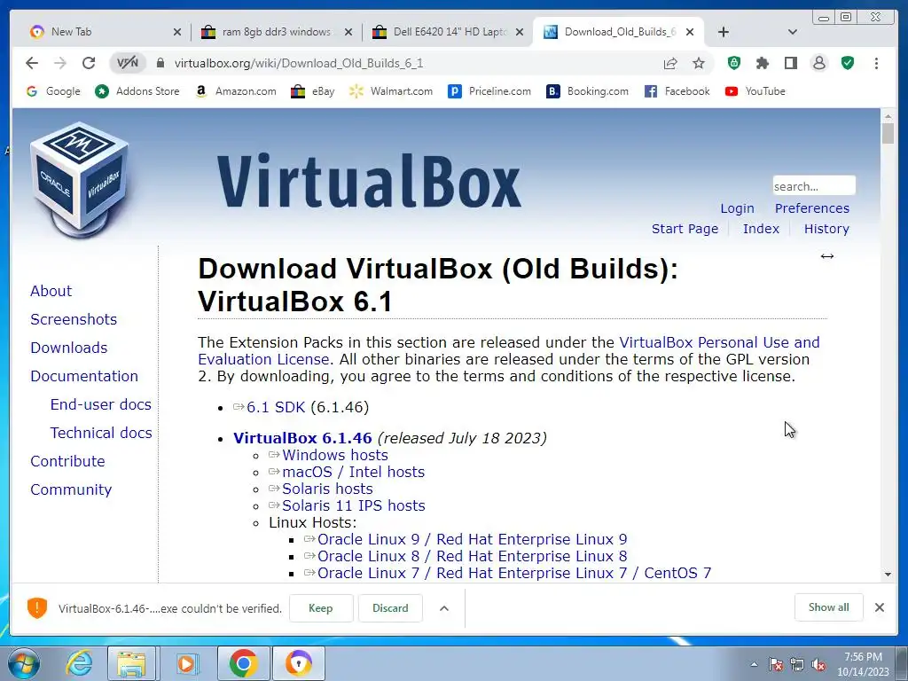
Task: Go back with the browser back arrow
Action: point(32,63)
